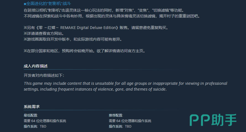Viewport: 246px width, 132px height.
Task: Select the 成人内容描述 section heading
Action: (36, 66)
